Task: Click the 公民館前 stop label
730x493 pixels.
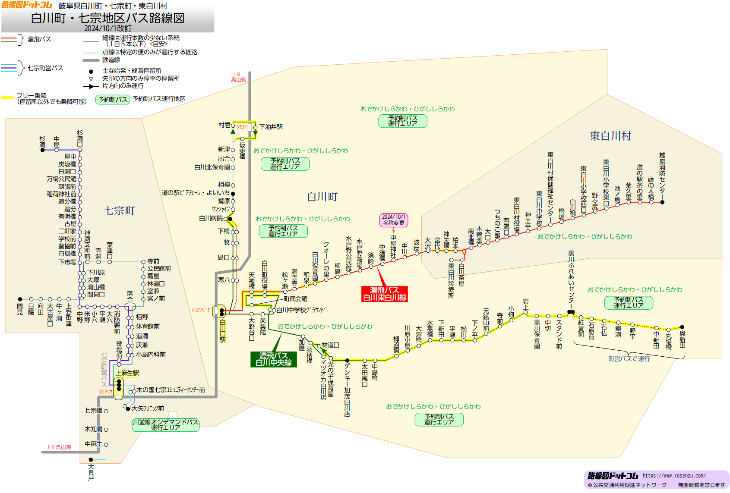Action: 159,269
